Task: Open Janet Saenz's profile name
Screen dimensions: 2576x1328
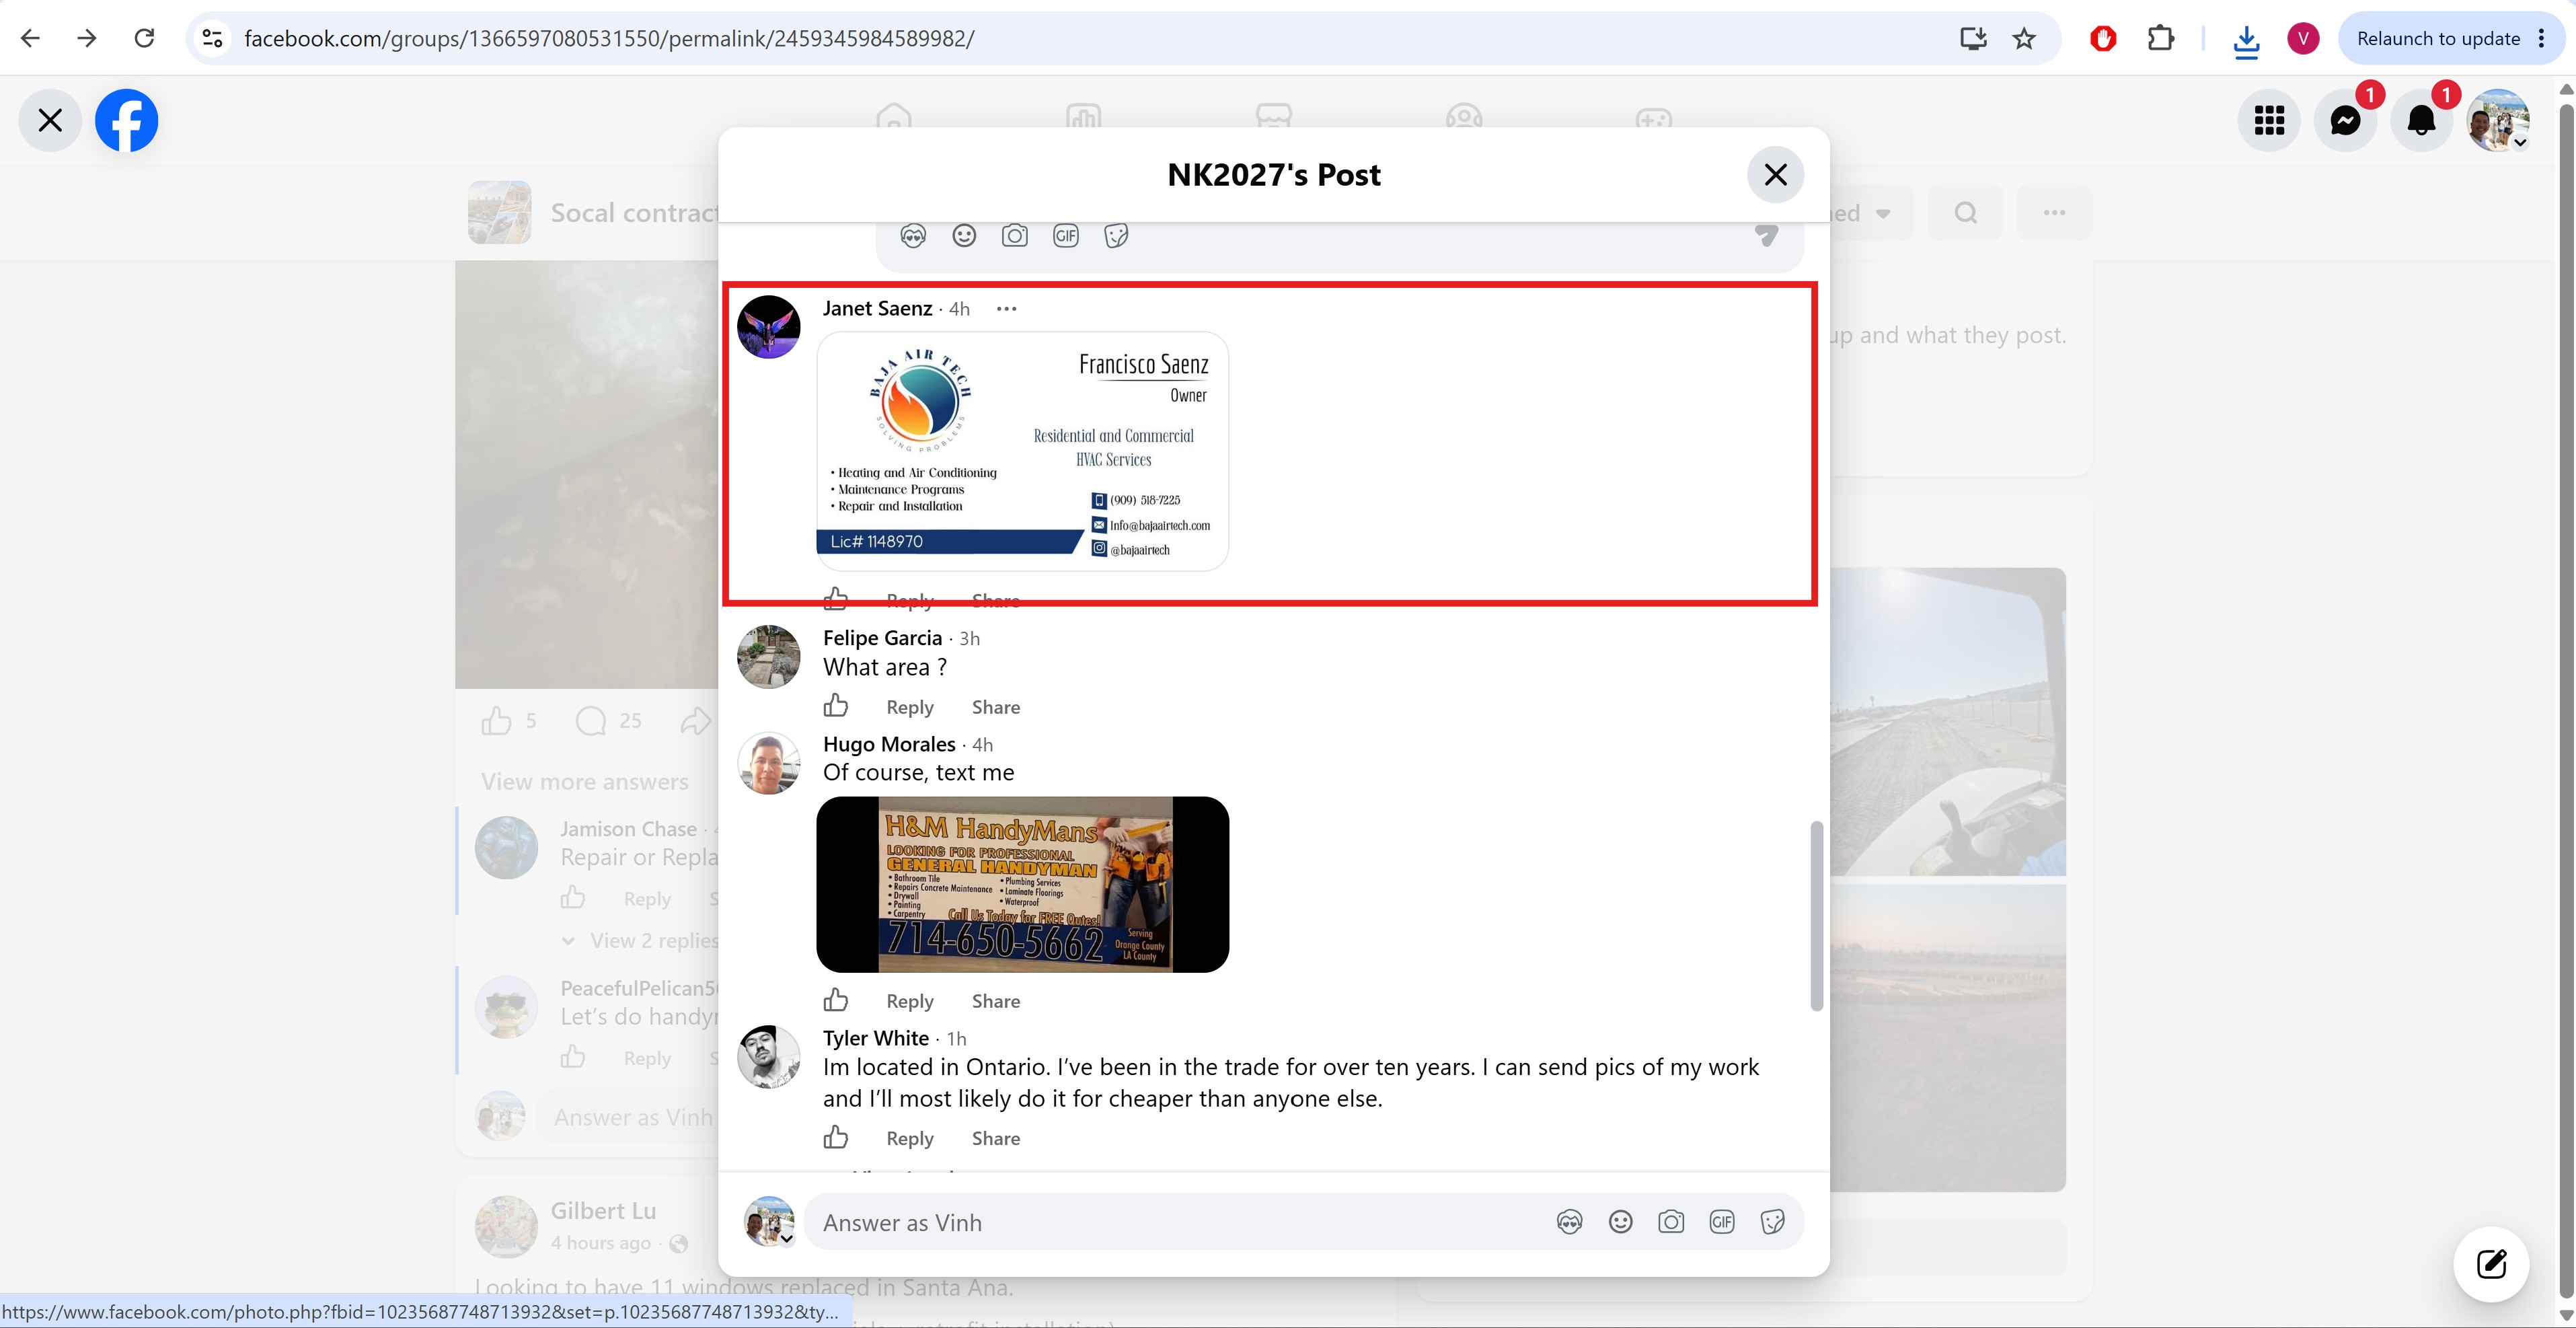Action: (x=877, y=308)
